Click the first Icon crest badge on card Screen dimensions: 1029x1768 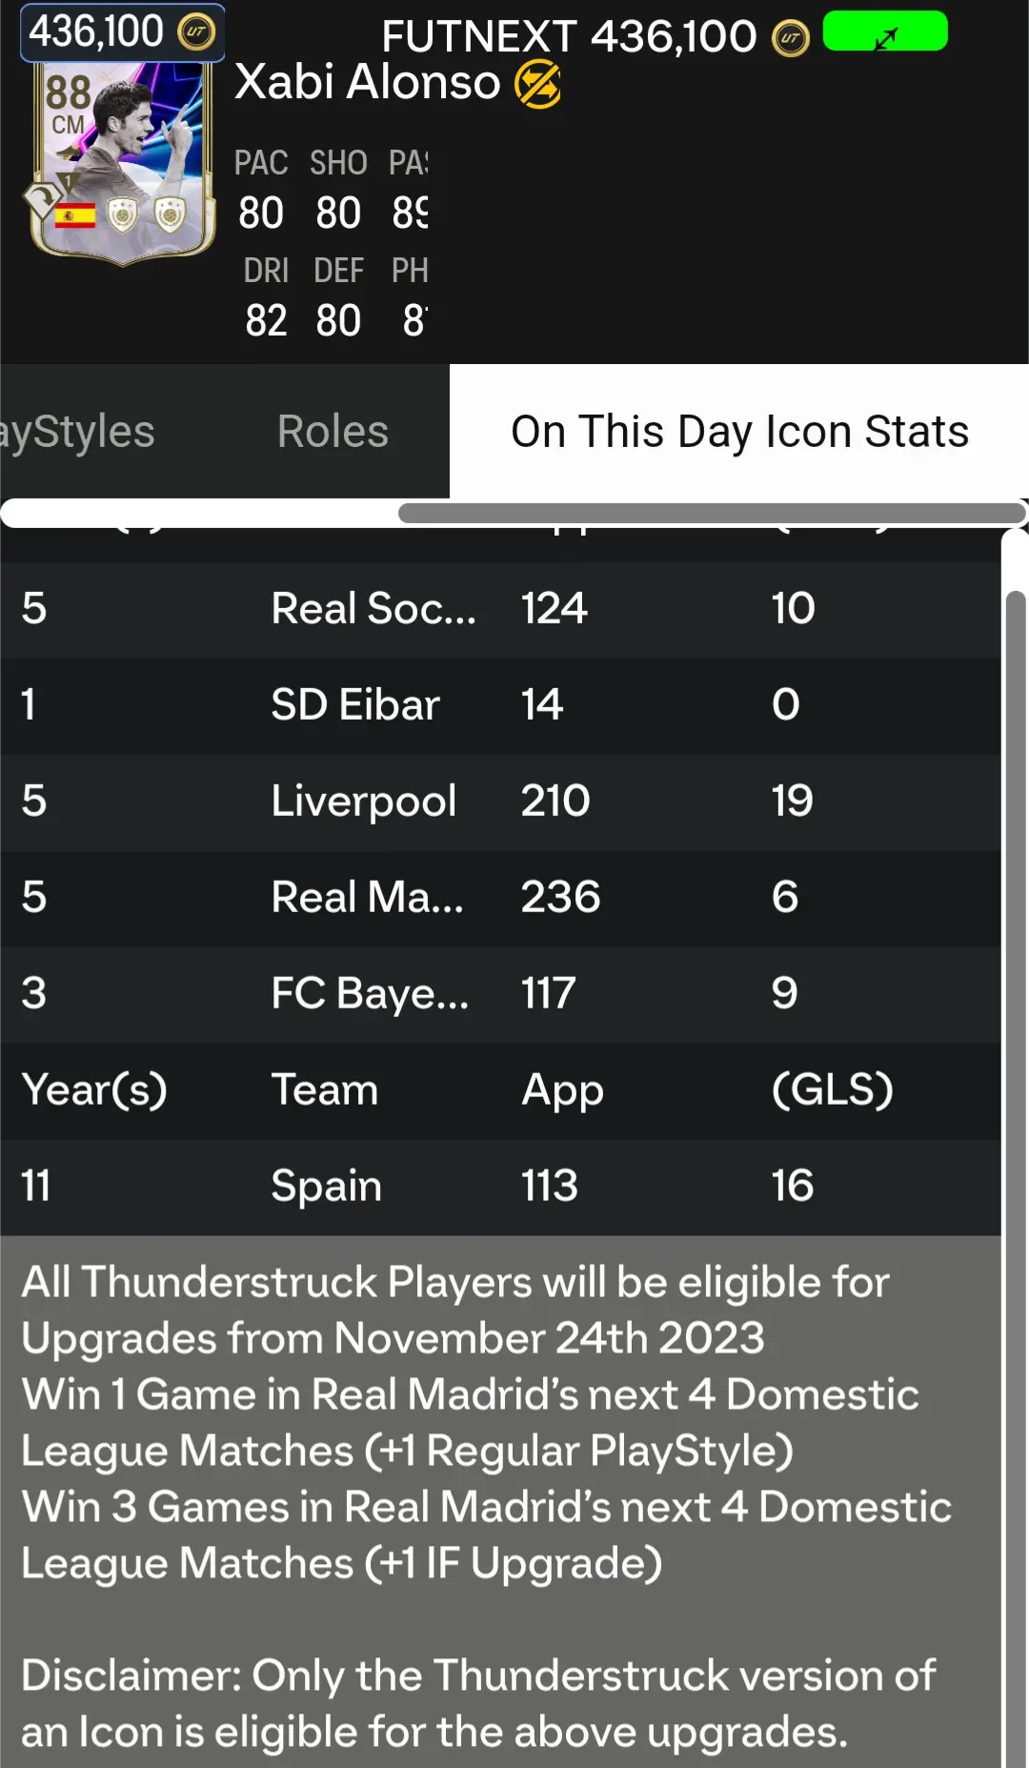(122, 215)
